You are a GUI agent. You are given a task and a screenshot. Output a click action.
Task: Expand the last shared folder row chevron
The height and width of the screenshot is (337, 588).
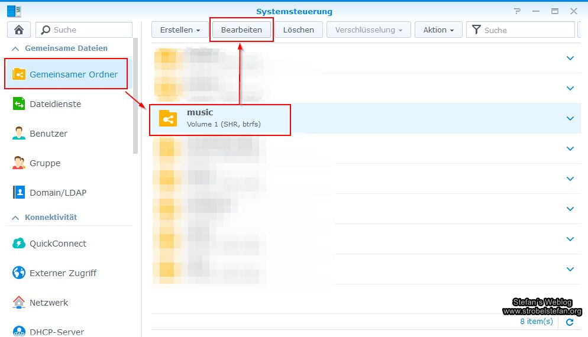pos(570,269)
